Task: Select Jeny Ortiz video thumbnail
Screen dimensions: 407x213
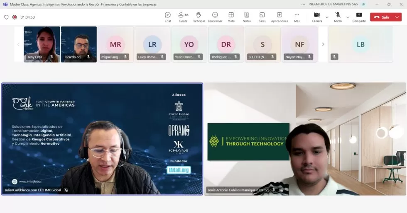Action: tap(42, 44)
